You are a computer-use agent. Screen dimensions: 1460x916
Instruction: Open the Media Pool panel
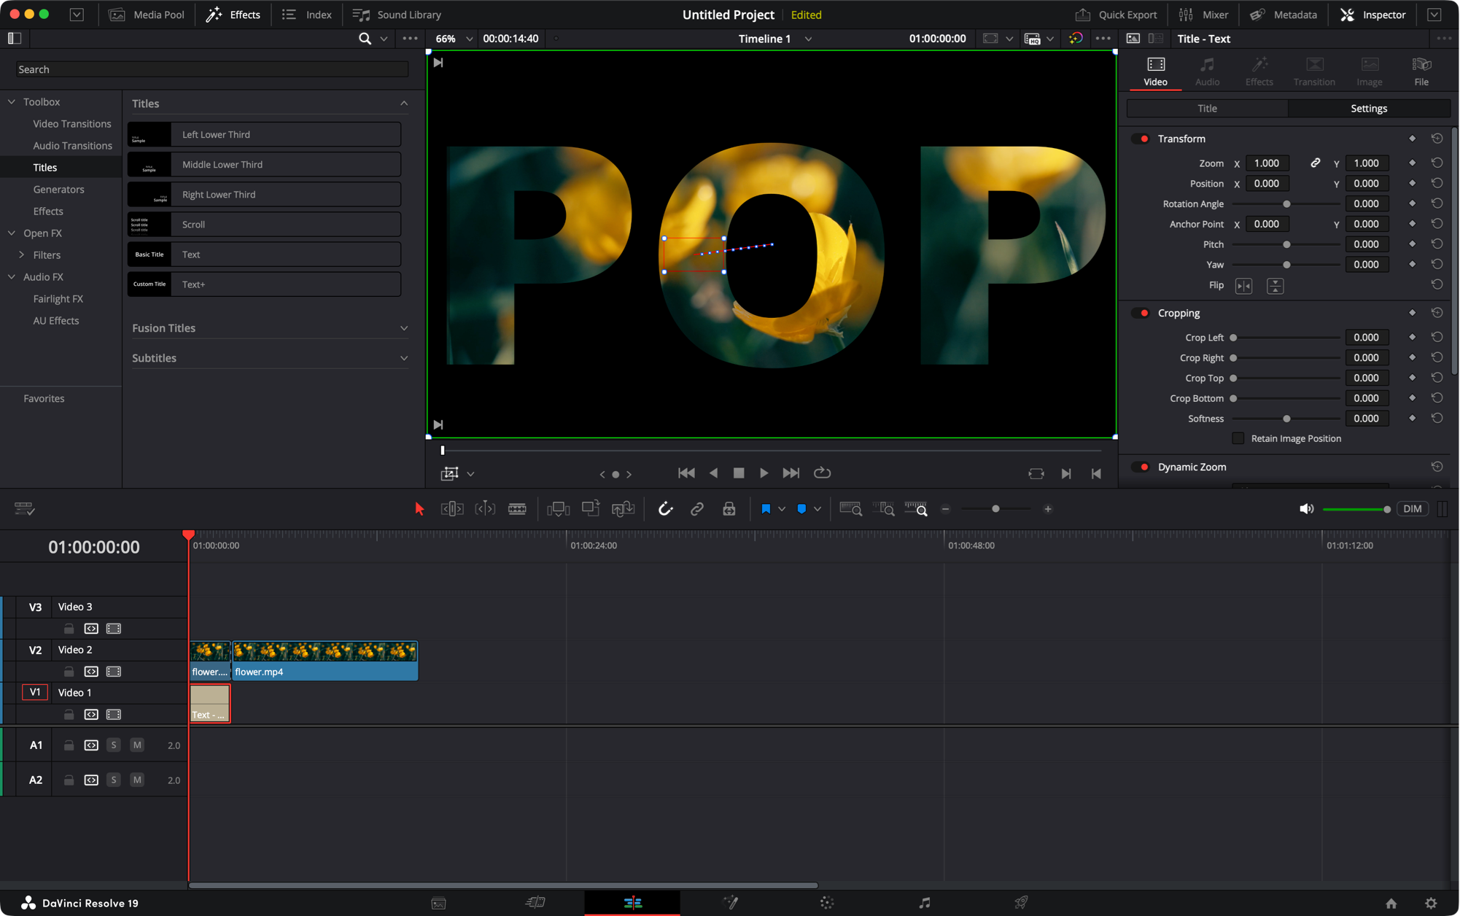(146, 14)
